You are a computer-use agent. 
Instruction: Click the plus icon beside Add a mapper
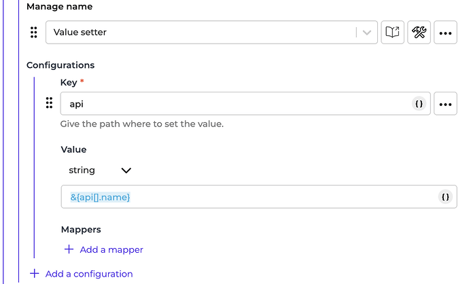pos(69,249)
